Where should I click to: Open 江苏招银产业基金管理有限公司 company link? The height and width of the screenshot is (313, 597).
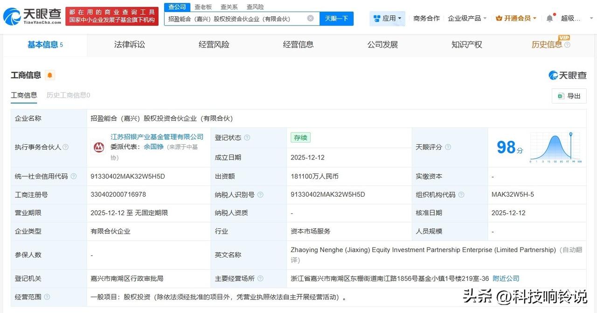pos(157,137)
